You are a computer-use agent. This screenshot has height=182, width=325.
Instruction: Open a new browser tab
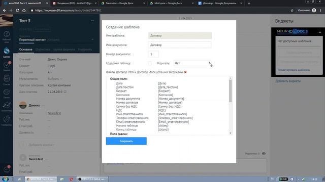click(x=249, y=3)
